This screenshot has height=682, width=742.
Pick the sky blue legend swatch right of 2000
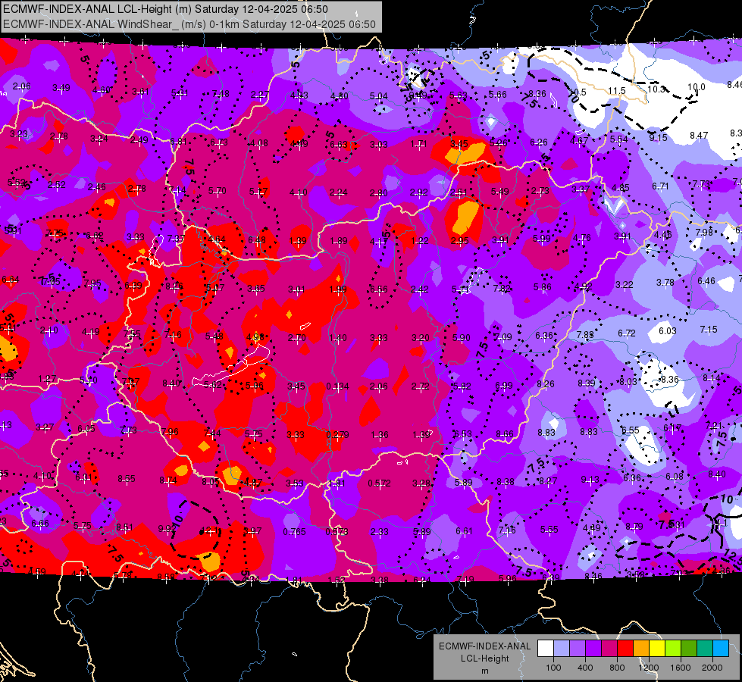coord(721,648)
